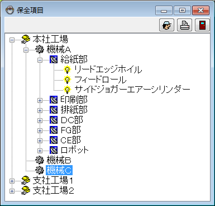
Task: Click the blue unit icon beside DC部
Action: coord(54,120)
